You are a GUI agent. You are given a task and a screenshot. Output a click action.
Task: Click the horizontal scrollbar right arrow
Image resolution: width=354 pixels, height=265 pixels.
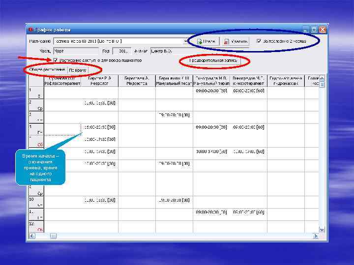(316, 236)
